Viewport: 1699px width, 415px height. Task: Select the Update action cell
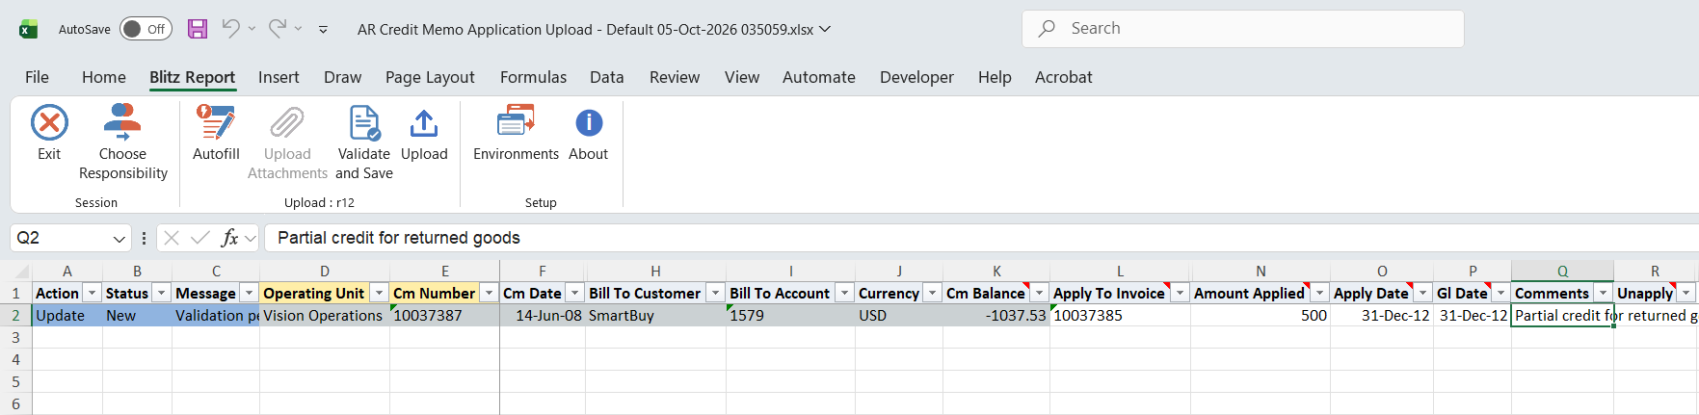[x=67, y=315]
